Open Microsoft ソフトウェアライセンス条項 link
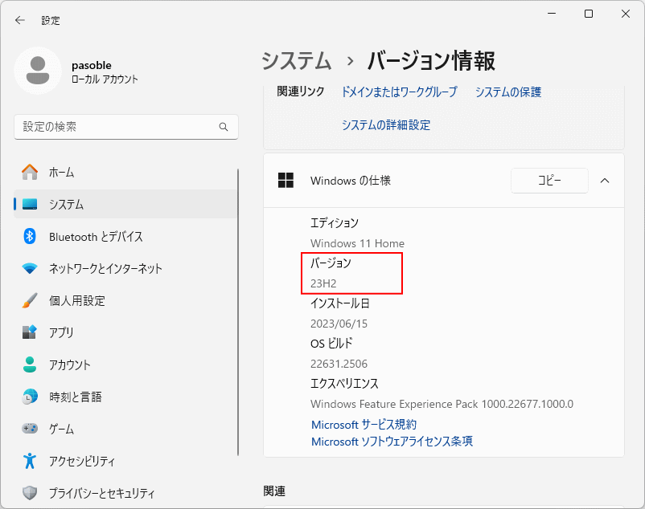Viewport: 645px width, 509px height. pyautogui.click(x=392, y=442)
